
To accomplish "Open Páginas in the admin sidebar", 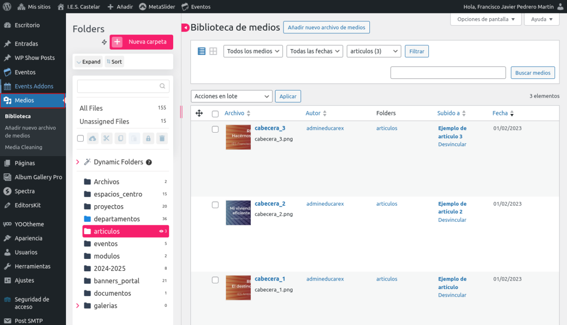I will click(25, 163).
